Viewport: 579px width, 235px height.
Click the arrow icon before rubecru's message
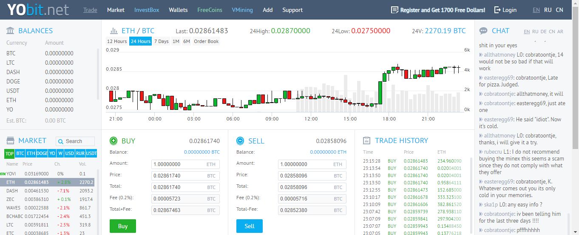click(x=481, y=152)
